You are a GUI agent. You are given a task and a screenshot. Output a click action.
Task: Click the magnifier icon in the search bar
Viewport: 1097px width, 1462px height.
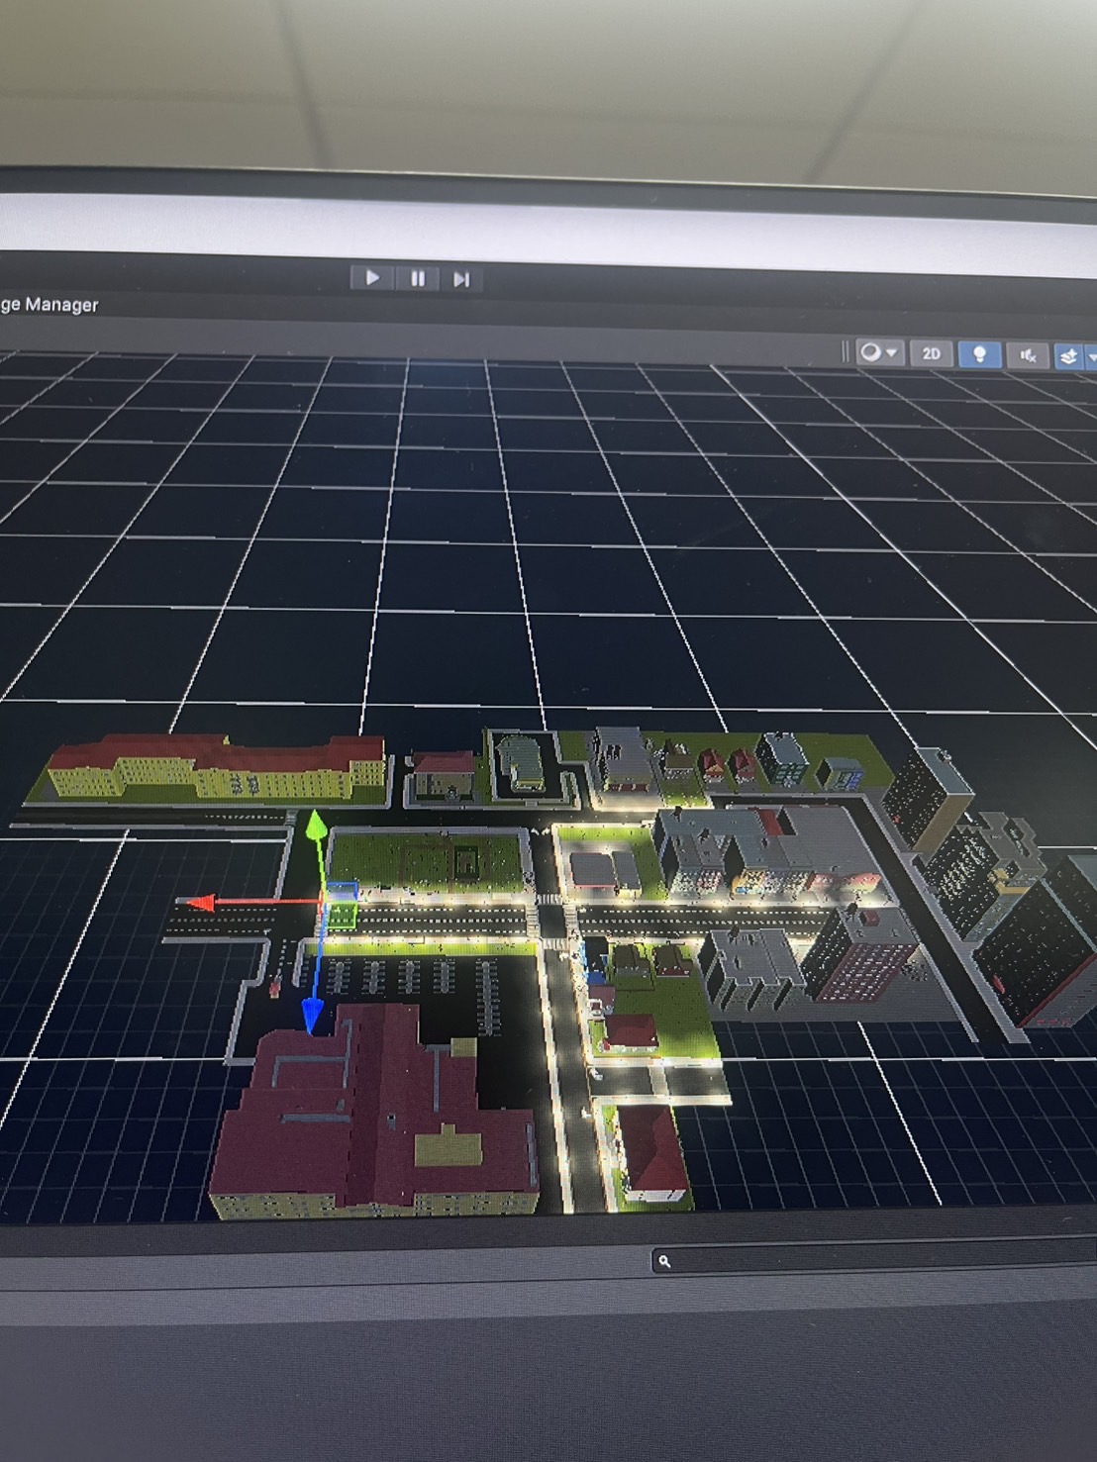coord(664,1261)
